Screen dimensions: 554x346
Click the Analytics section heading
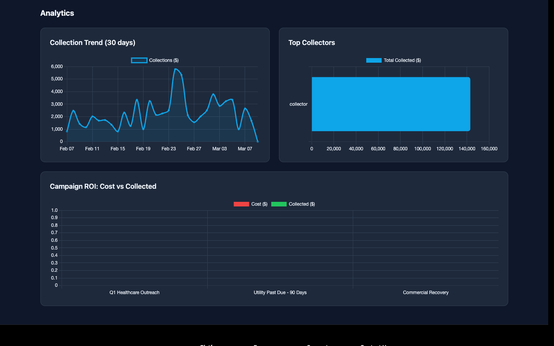[x=57, y=13]
